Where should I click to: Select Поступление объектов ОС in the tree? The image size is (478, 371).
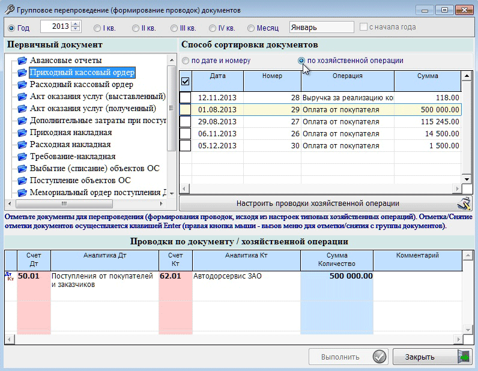pyautogui.click(x=80, y=181)
